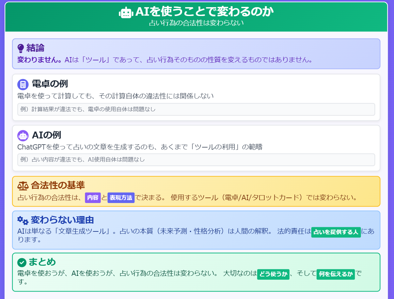Click the 表現方法 blue badge
This screenshot has height=299, width=394.
coord(121,197)
